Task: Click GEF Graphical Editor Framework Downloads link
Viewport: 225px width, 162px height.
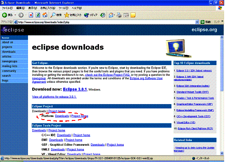Action: point(98,145)
